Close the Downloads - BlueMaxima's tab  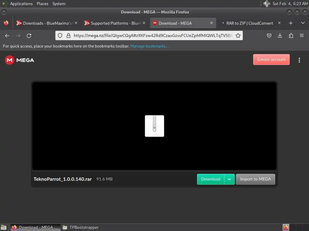coord(76,23)
